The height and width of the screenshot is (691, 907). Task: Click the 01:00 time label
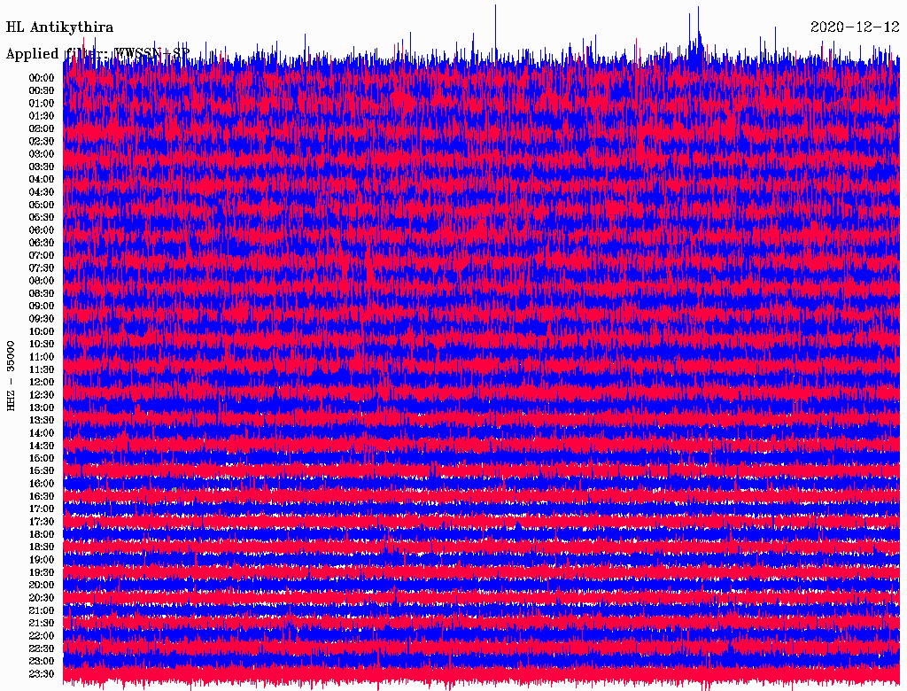point(42,104)
